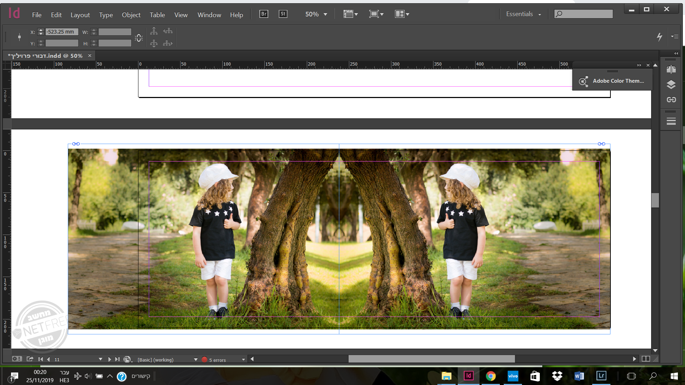Open the Object menu
This screenshot has width=685, height=385.
click(131, 15)
